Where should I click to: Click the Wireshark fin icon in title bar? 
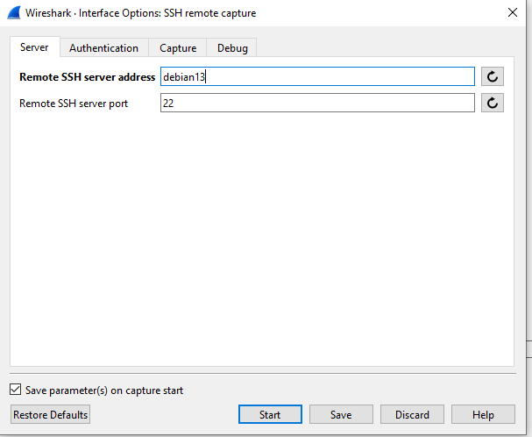pos(15,13)
